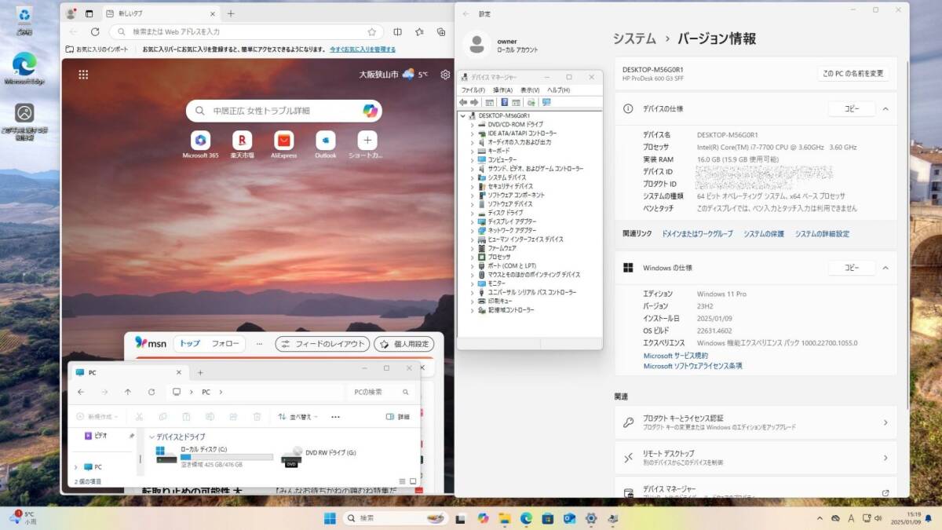Open システムの詳細設定 link
This screenshot has width=942, height=530.
pos(822,234)
